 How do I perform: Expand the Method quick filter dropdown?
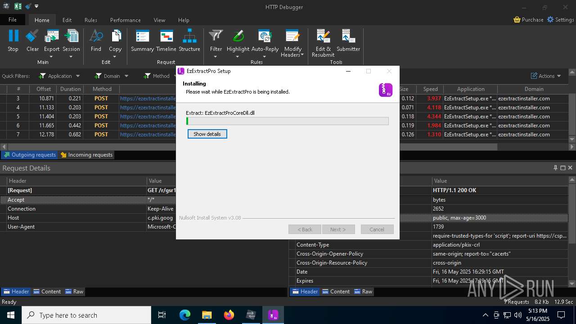pyautogui.click(x=174, y=76)
